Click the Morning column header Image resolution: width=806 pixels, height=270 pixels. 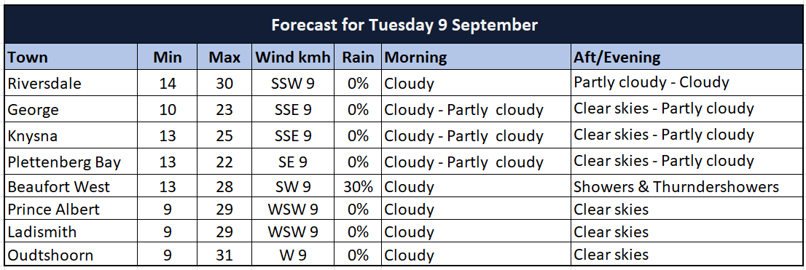(x=476, y=57)
